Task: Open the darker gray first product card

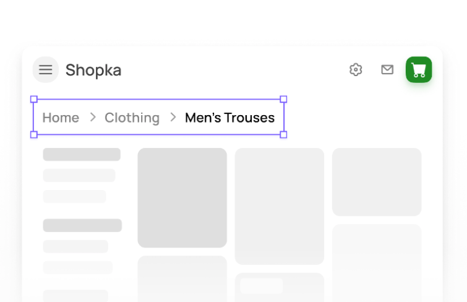Action: point(182,197)
